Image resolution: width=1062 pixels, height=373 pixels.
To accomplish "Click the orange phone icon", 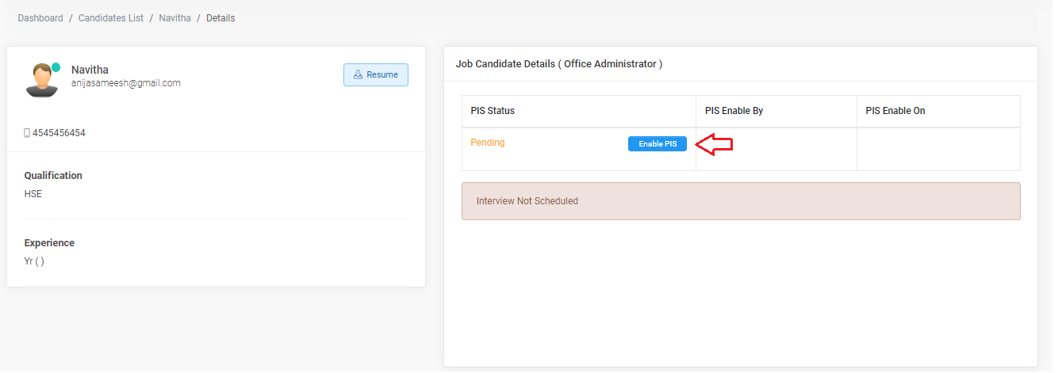I will click(x=27, y=133).
